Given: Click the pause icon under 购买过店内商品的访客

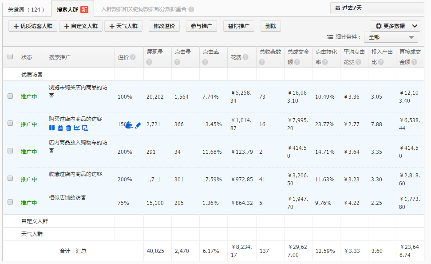Looking at the screenshot, I should point(52,128).
